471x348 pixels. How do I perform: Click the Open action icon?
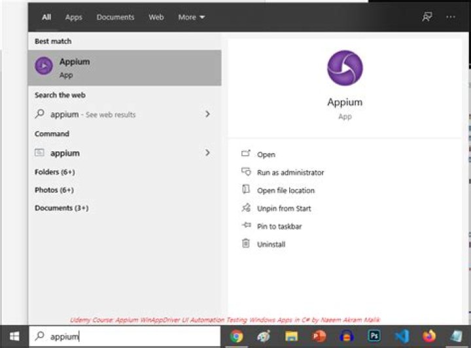point(246,153)
